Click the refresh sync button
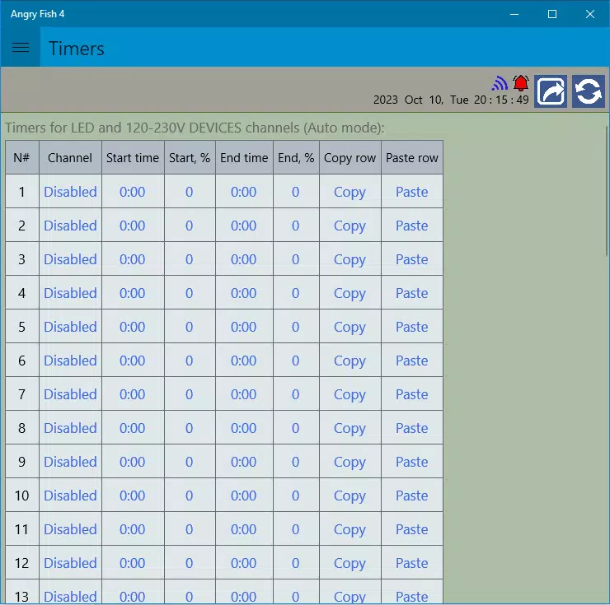Screen dimensions: 610x605 coord(589,91)
